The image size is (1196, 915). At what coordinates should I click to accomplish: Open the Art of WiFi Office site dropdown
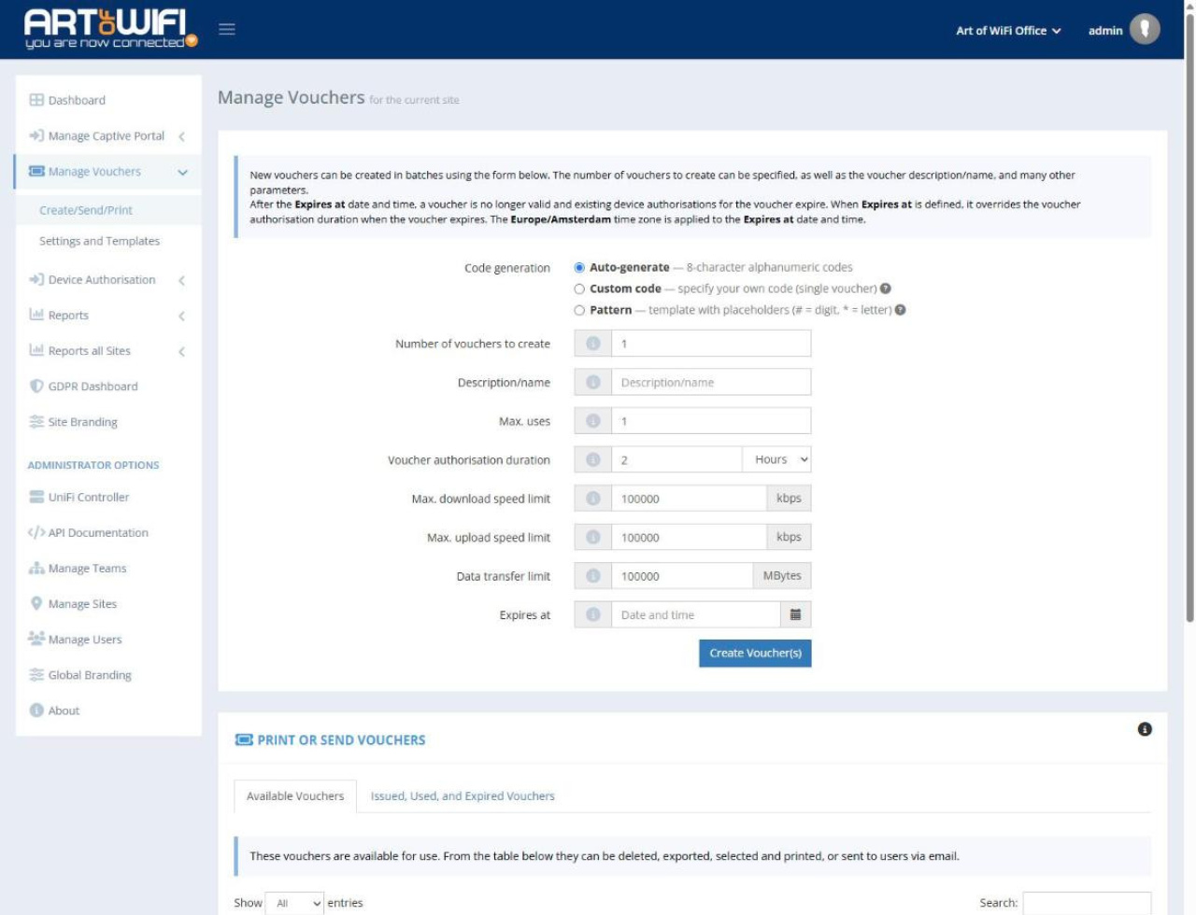pos(1008,31)
